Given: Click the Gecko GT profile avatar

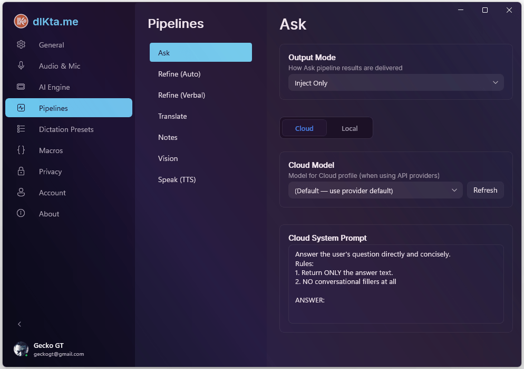Looking at the screenshot, I should coord(21,349).
